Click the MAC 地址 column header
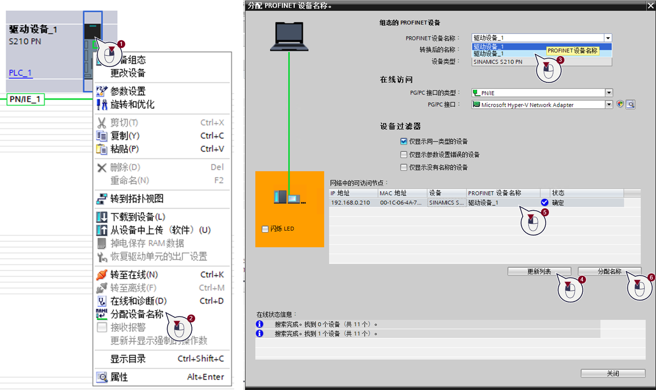 403,193
